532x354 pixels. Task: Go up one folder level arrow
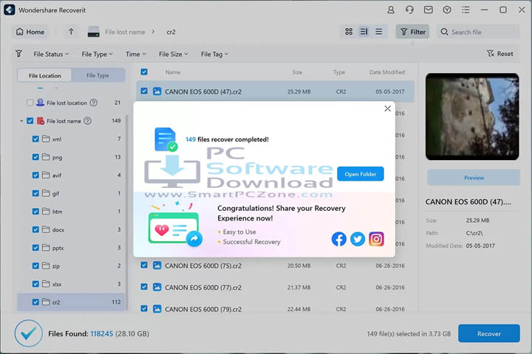coord(71,32)
